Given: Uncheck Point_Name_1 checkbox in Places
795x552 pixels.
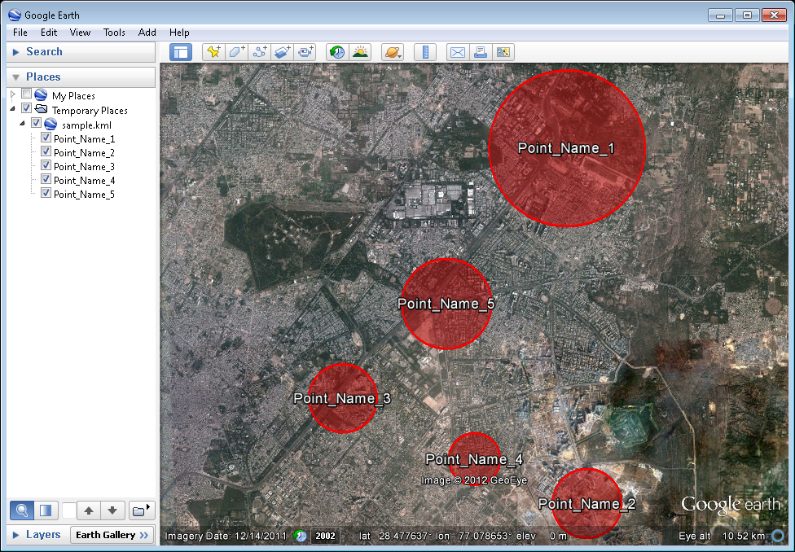Looking at the screenshot, I should (x=46, y=138).
